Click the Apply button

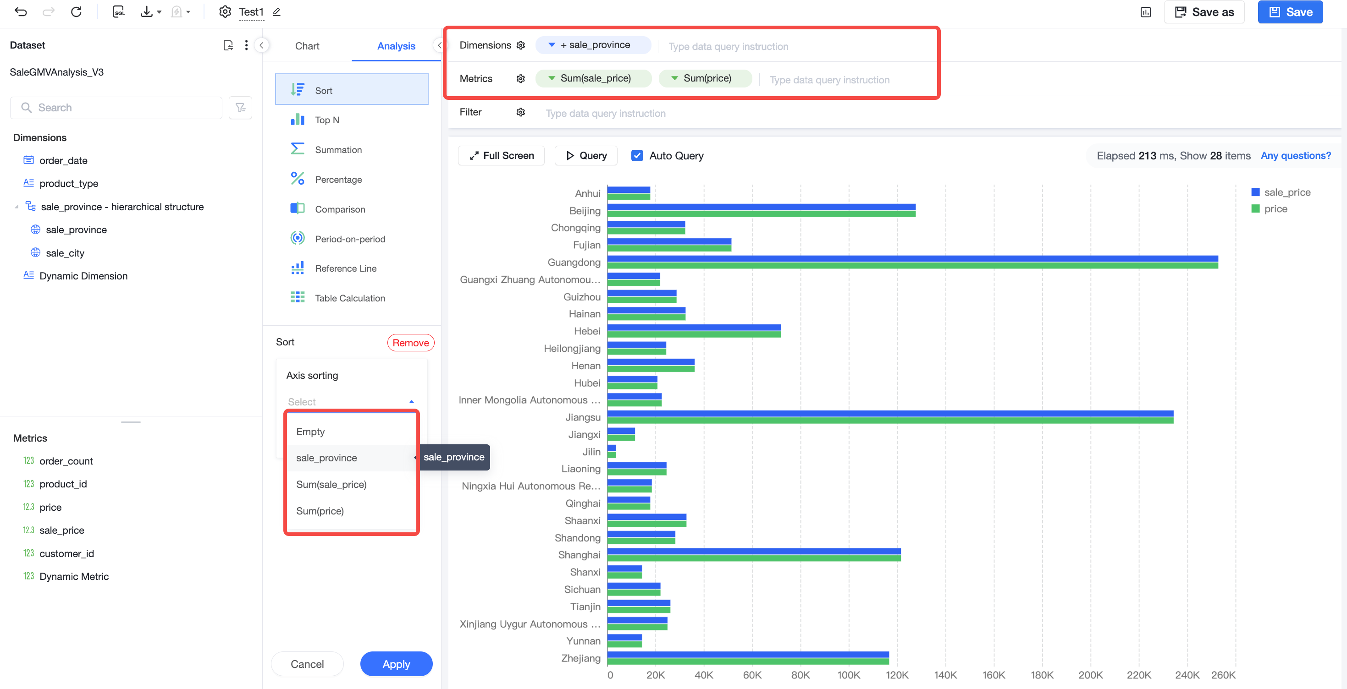click(x=397, y=664)
